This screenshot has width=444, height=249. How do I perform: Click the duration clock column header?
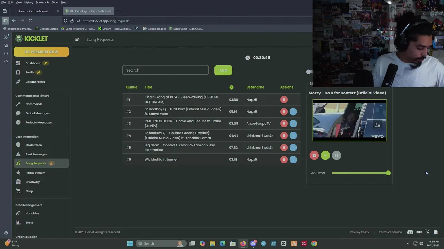[231, 87]
